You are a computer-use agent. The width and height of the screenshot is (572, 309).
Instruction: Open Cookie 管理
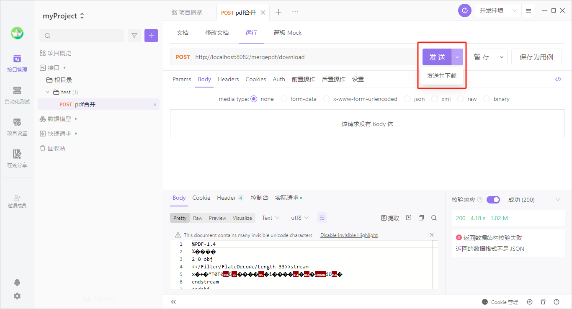point(500,302)
